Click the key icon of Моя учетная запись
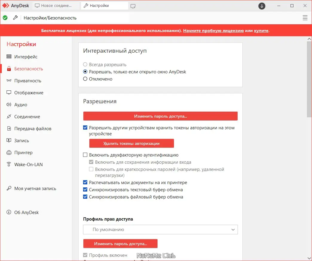The image size is (312, 261). coord(9,188)
